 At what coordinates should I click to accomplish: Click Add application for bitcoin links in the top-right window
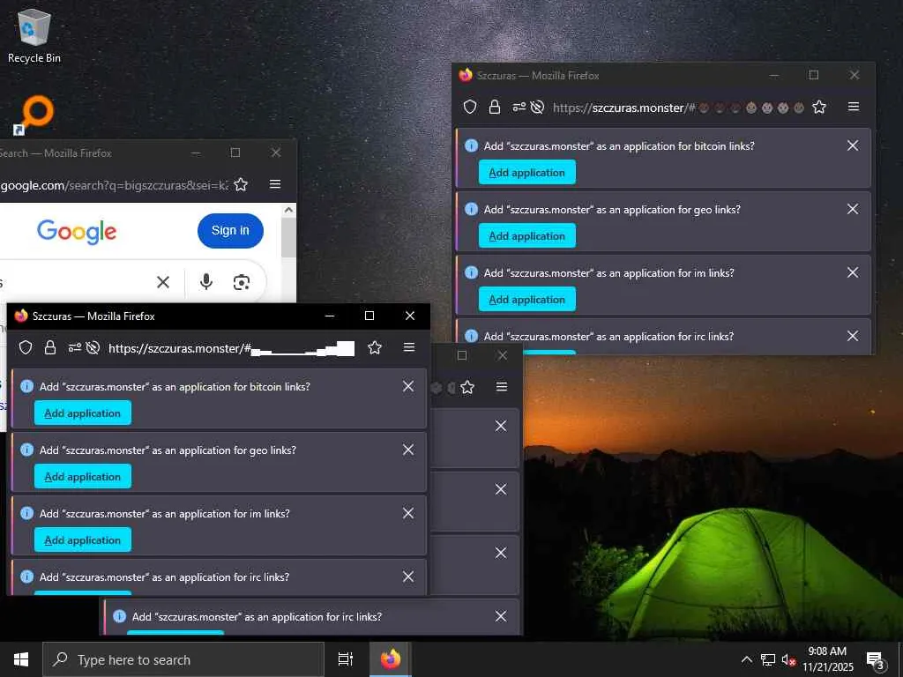(527, 173)
